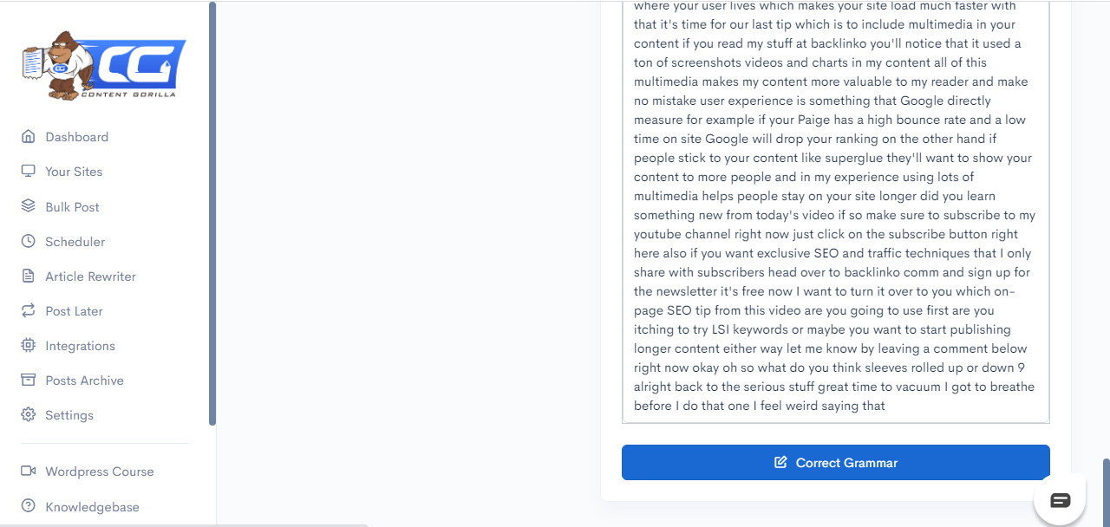Click the Knowledgebase question mark icon
The height and width of the screenshot is (527, 1110).
click(29, 506)
